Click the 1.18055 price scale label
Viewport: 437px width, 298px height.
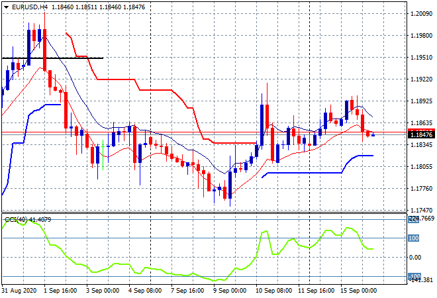click(422, 166)
